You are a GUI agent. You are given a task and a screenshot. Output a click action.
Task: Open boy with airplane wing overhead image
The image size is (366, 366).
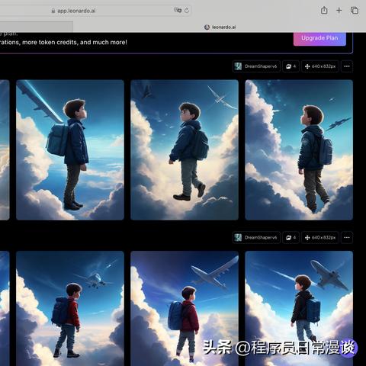tap(70, 150)
